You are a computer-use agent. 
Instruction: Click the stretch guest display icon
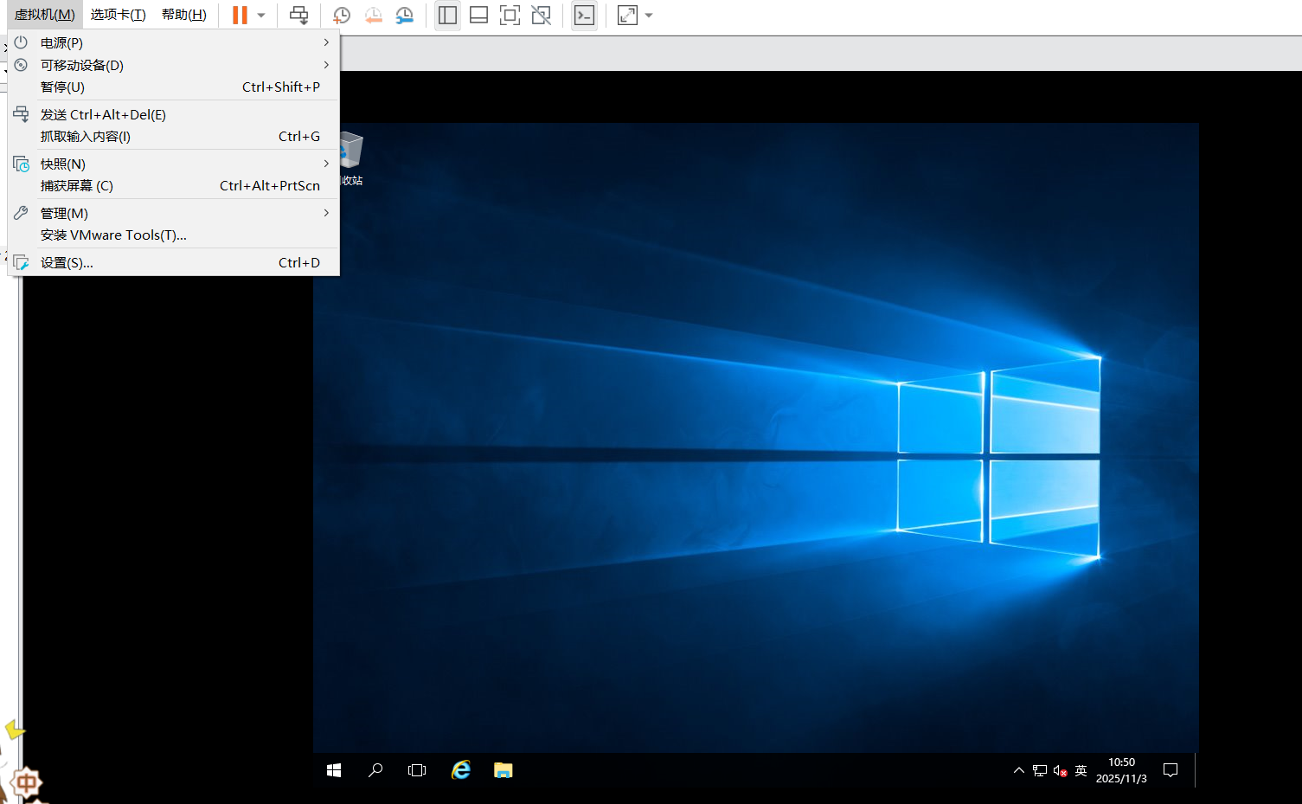point(627,15)
